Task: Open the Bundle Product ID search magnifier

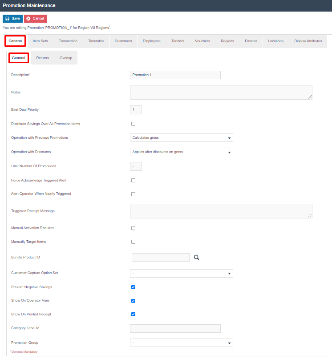Action: point(196,257)
